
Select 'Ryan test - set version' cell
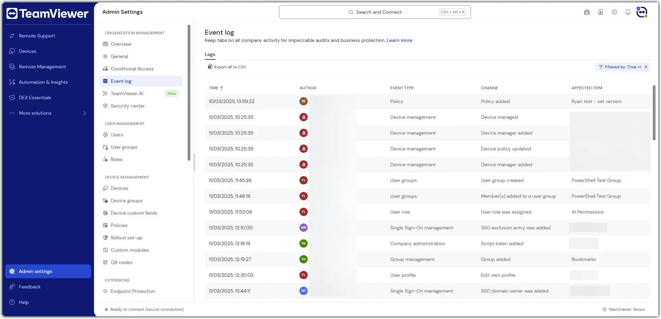[x=596, y=101]
